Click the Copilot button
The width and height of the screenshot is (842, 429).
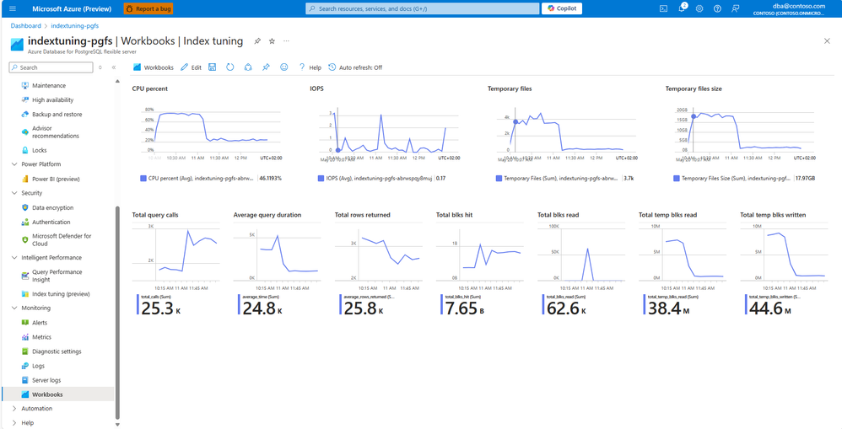coord(562,8)
